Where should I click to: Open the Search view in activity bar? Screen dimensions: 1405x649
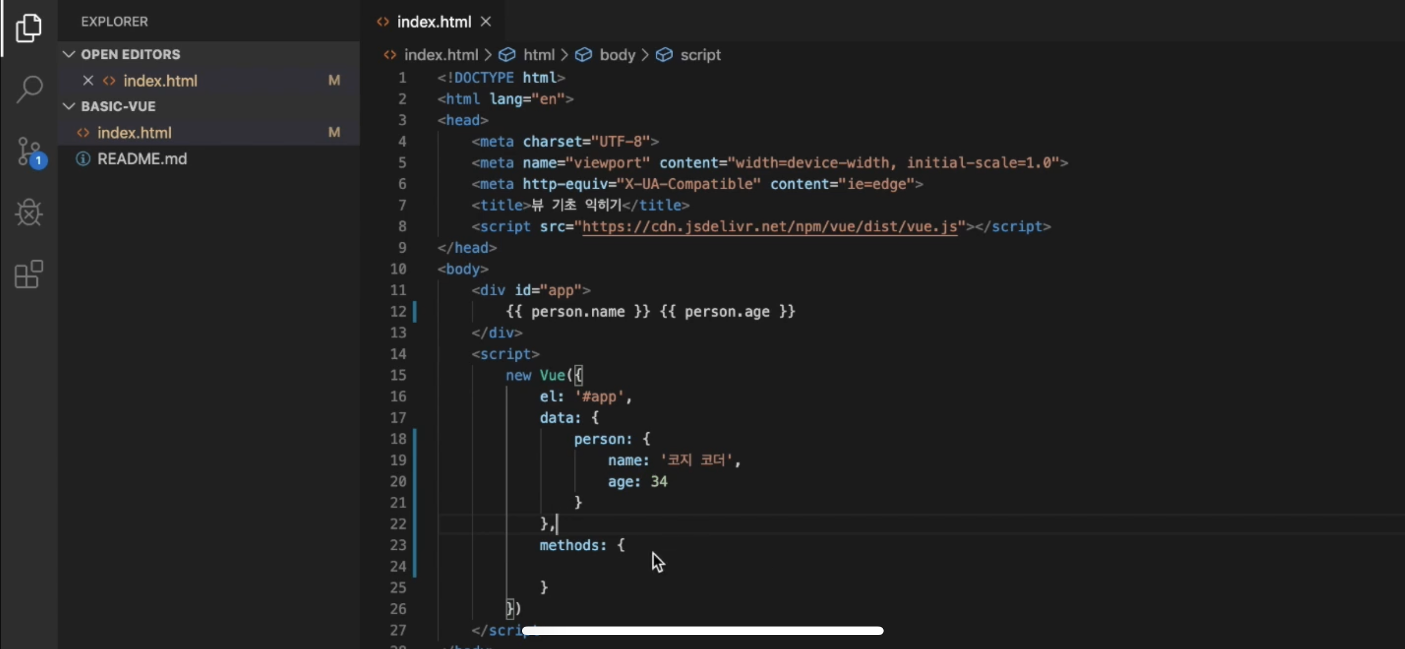coord(29,89)
